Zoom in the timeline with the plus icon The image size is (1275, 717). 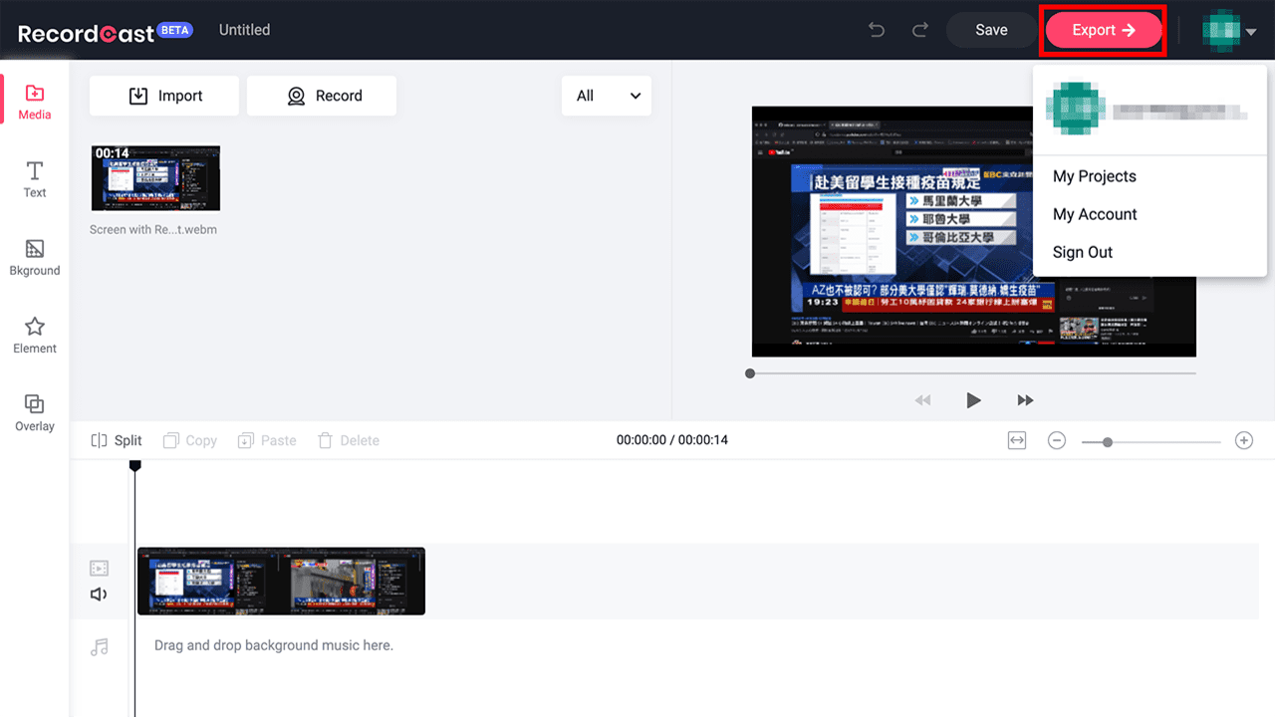pos(1243,439)
